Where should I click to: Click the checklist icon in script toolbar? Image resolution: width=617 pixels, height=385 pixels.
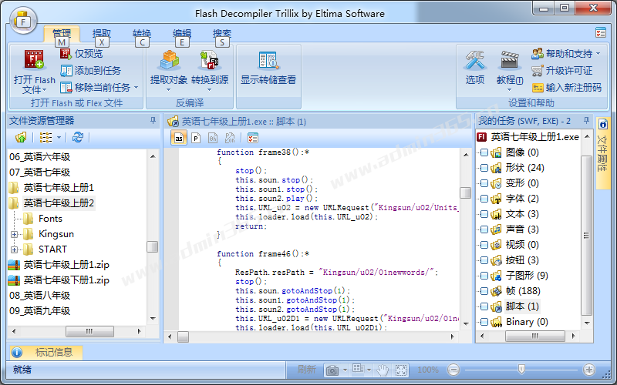(253, 138)
